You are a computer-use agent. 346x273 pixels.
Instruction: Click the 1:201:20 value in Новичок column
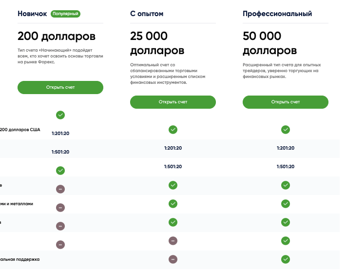coord(60,134)
